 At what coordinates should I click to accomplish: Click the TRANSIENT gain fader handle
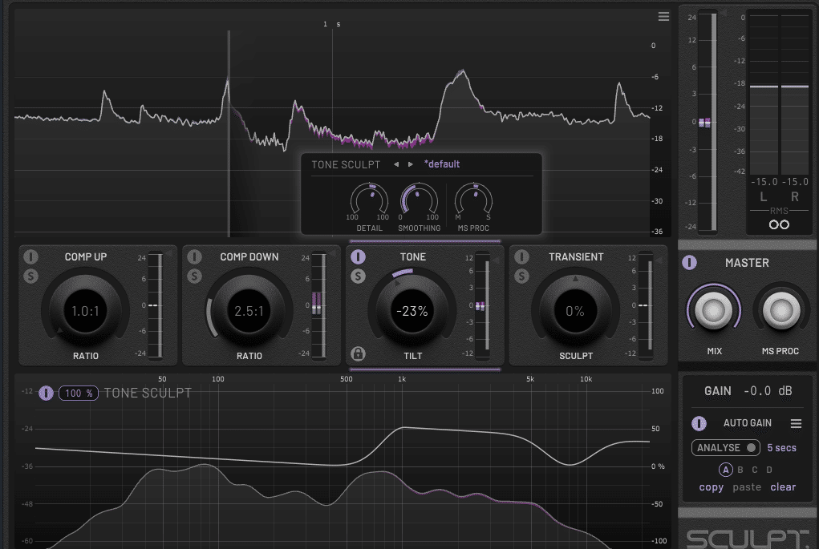[643, 305]
